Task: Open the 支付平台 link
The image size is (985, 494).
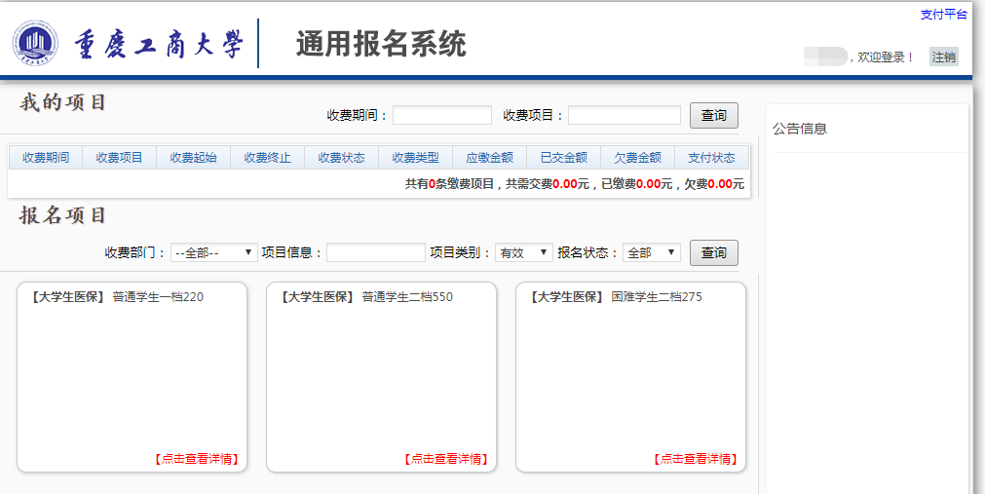Action: click(943, 15)
